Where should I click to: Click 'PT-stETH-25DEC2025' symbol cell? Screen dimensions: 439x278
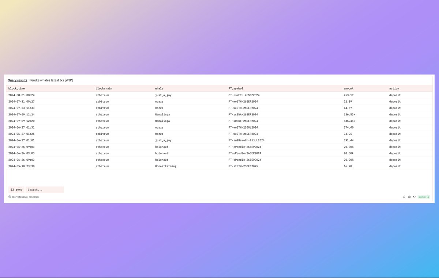point(244,166)
